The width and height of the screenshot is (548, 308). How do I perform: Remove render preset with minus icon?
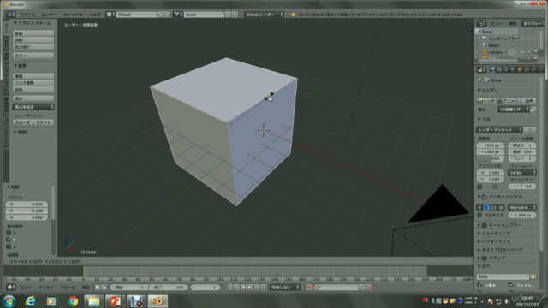[x=533, y=129]
